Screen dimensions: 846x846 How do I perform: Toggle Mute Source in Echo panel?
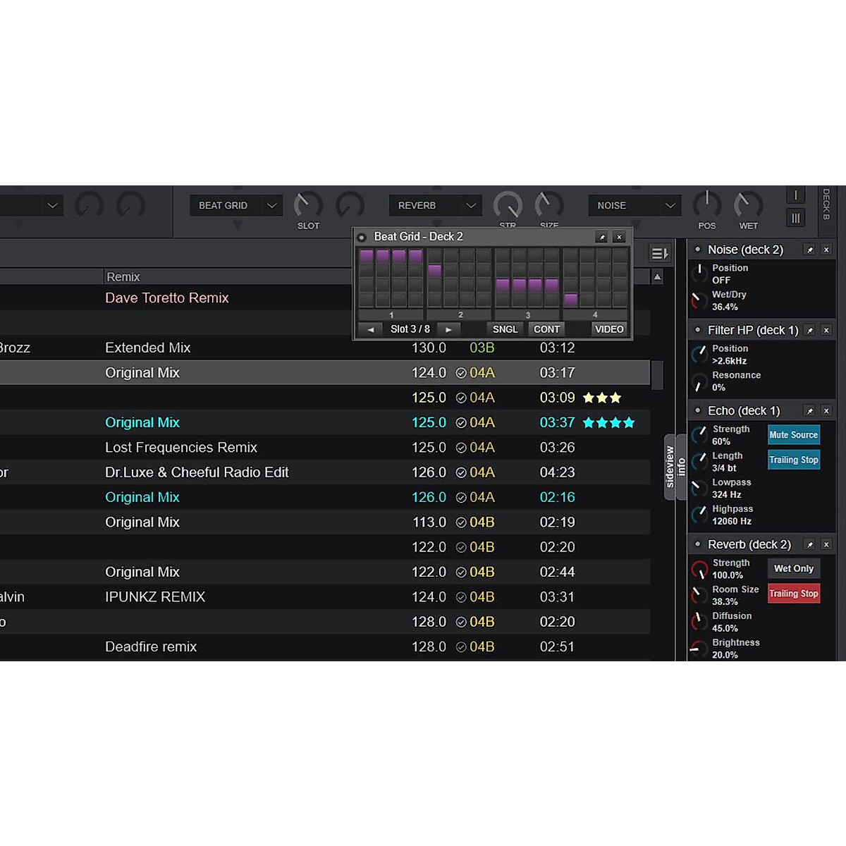click(793, 435)
